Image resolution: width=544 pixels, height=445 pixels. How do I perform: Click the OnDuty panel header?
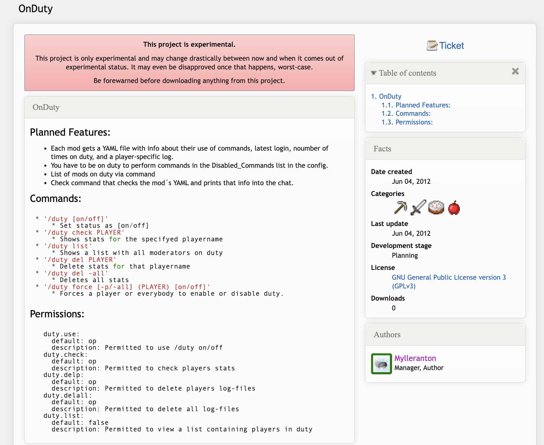coord(189,107)
